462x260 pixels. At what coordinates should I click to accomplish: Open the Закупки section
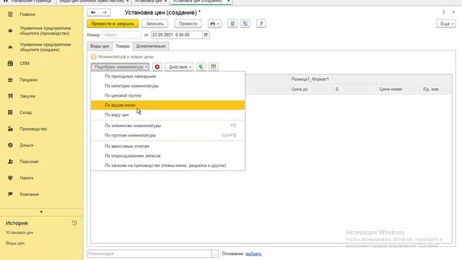pyautogui.click(x=27, y=96)
